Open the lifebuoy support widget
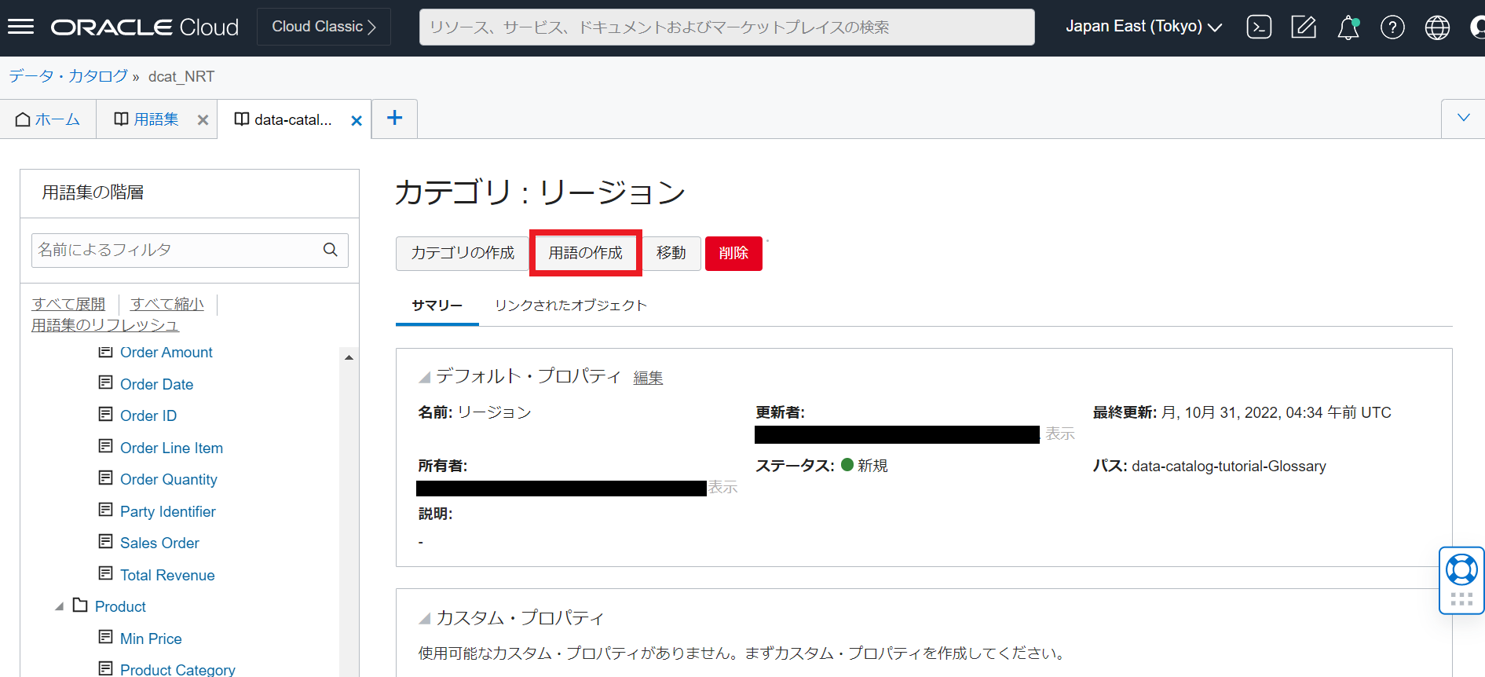 point(1461,570)
